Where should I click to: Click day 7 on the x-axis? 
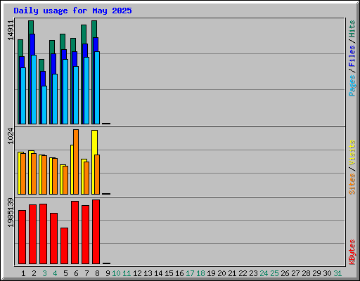pyautogui.click(x=86, y=273)
